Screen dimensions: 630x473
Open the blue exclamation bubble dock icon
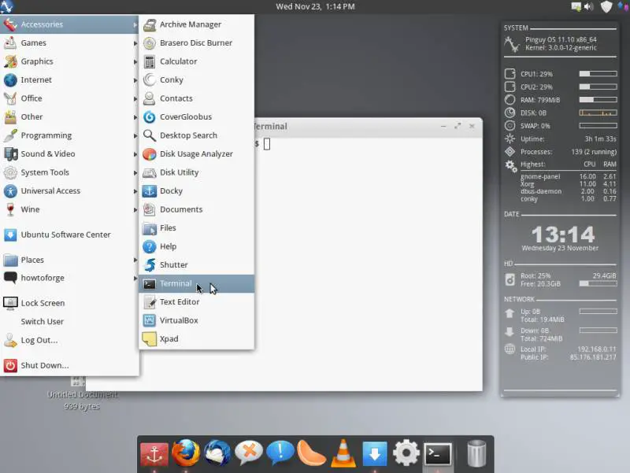tap(280, 453)
